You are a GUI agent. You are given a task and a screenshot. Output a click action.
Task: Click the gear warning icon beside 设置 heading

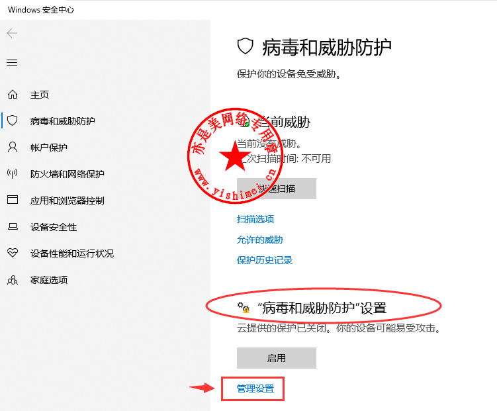click(x=244, y=307)
